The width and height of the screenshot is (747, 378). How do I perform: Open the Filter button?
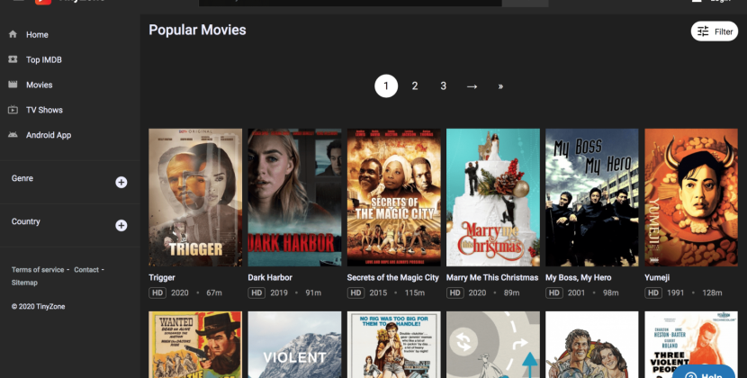[x=714, y=31]
